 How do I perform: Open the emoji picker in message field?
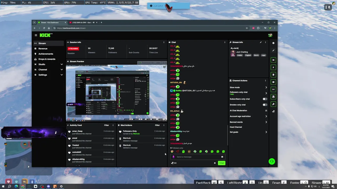222,157
